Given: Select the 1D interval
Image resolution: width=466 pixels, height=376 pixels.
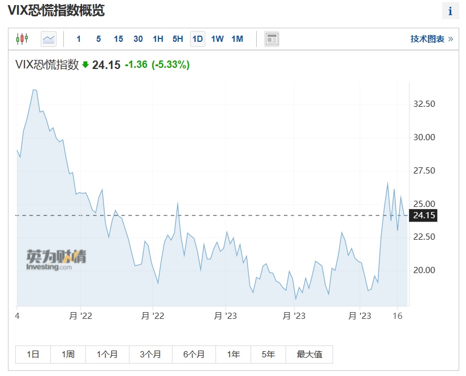Looking at the screenshot, I should click(197, 39).
